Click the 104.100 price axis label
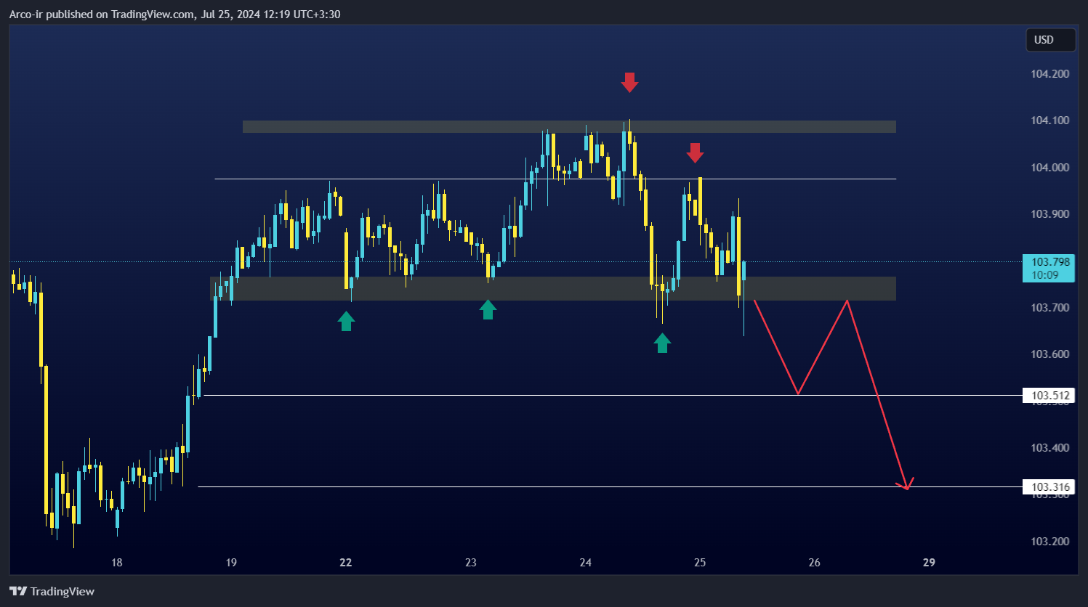Screen dimensions: 1088x607 [1049, 121]
